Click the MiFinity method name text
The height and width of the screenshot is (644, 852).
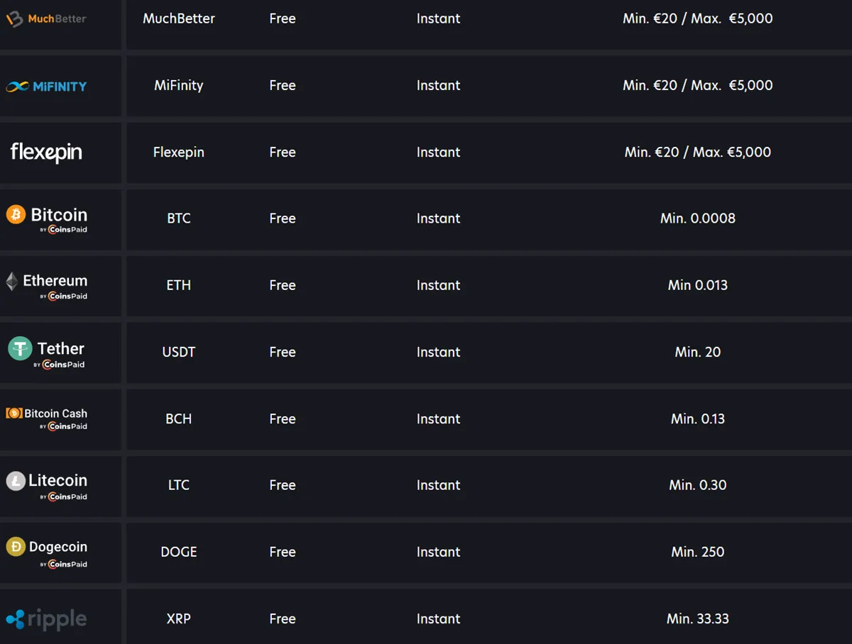[179, 85]
